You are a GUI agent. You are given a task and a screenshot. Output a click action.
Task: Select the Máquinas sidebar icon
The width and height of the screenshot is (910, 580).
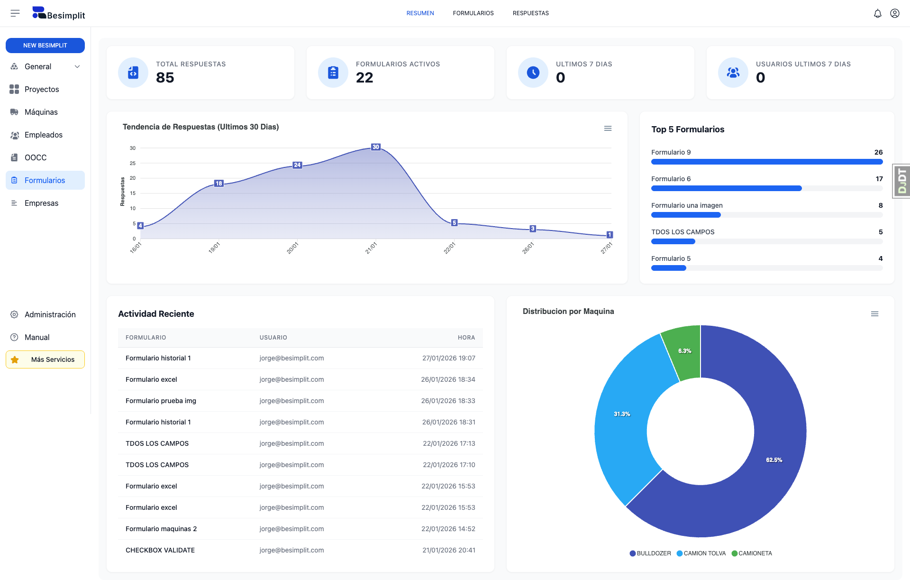[x=14, y=112]
